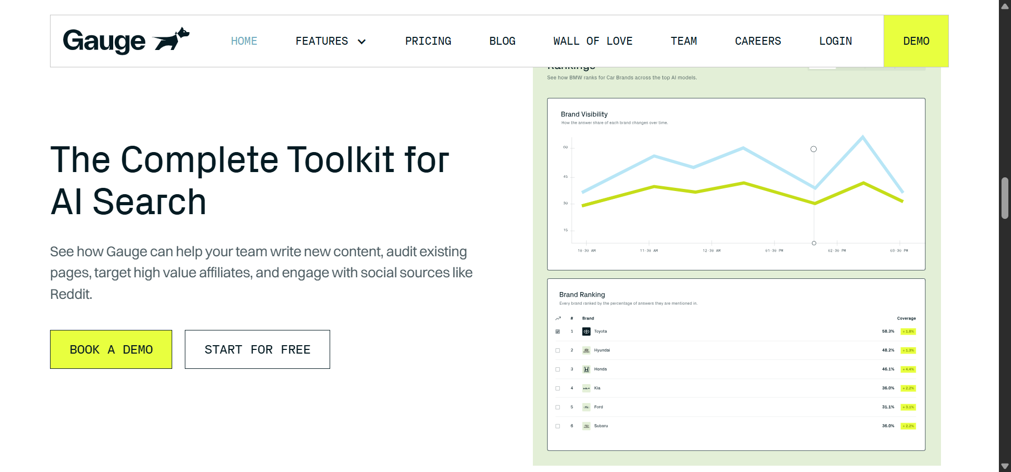Click the scrollbar down arrow
The image size is (1011, 472).
[x=1005, y=466]
